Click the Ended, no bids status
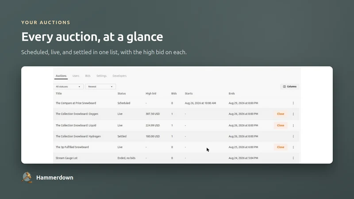The image size is (354, 199). tap(127, 158)
